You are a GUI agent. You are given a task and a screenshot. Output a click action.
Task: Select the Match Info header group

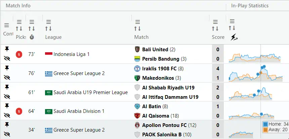point(18,6)
